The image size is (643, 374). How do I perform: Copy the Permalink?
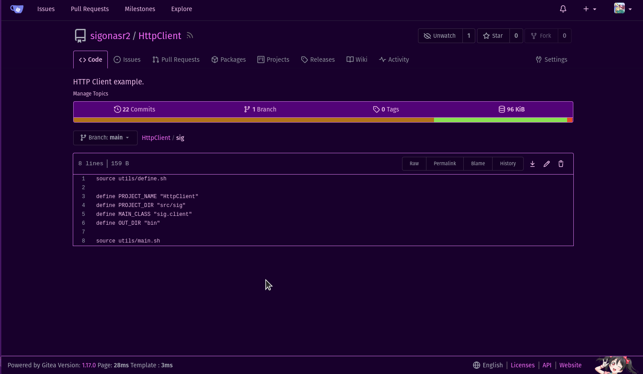[445, 163]
